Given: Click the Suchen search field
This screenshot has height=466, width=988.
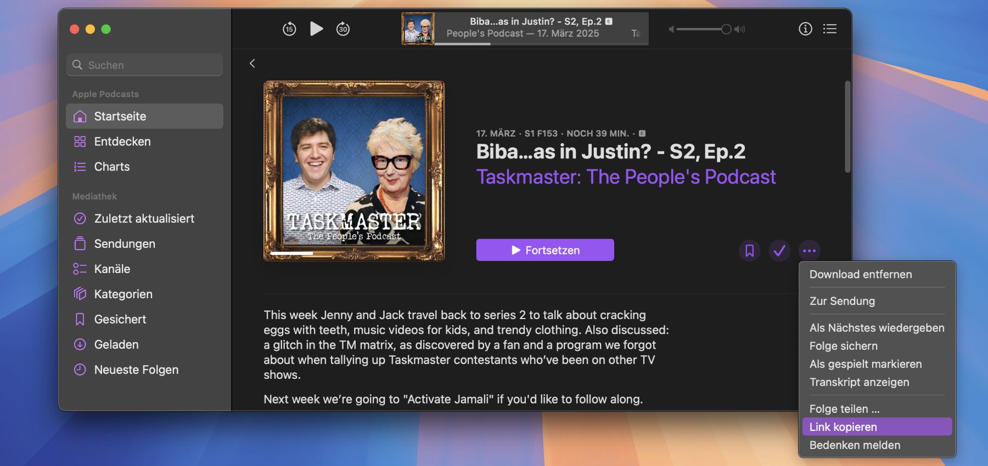Looking at the screenshot, I should (x=145, y=65).
